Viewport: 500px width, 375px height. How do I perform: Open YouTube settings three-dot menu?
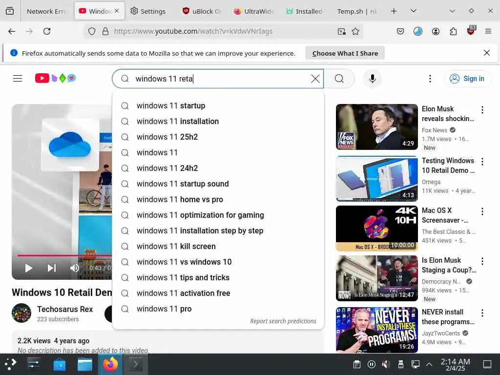[430, 79]
